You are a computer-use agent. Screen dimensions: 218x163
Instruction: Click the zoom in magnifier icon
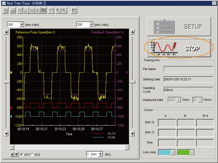pyautogui.click(x=58, y=11)
